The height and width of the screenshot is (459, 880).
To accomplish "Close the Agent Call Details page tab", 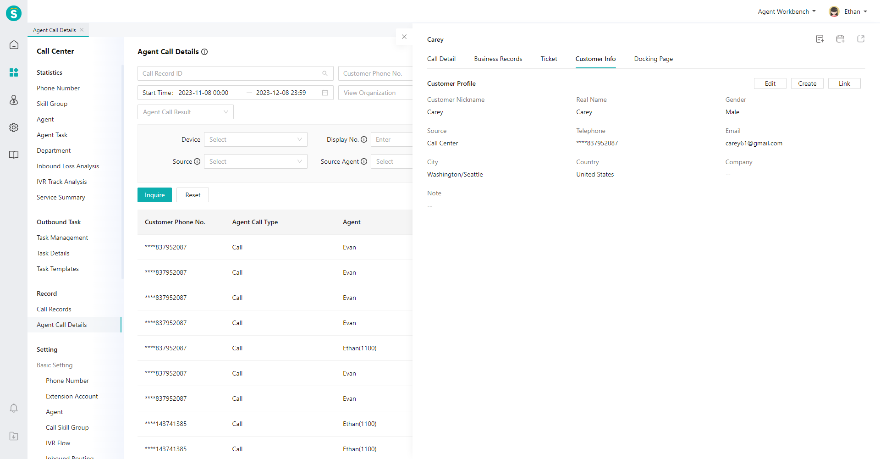I will (82, 30).
